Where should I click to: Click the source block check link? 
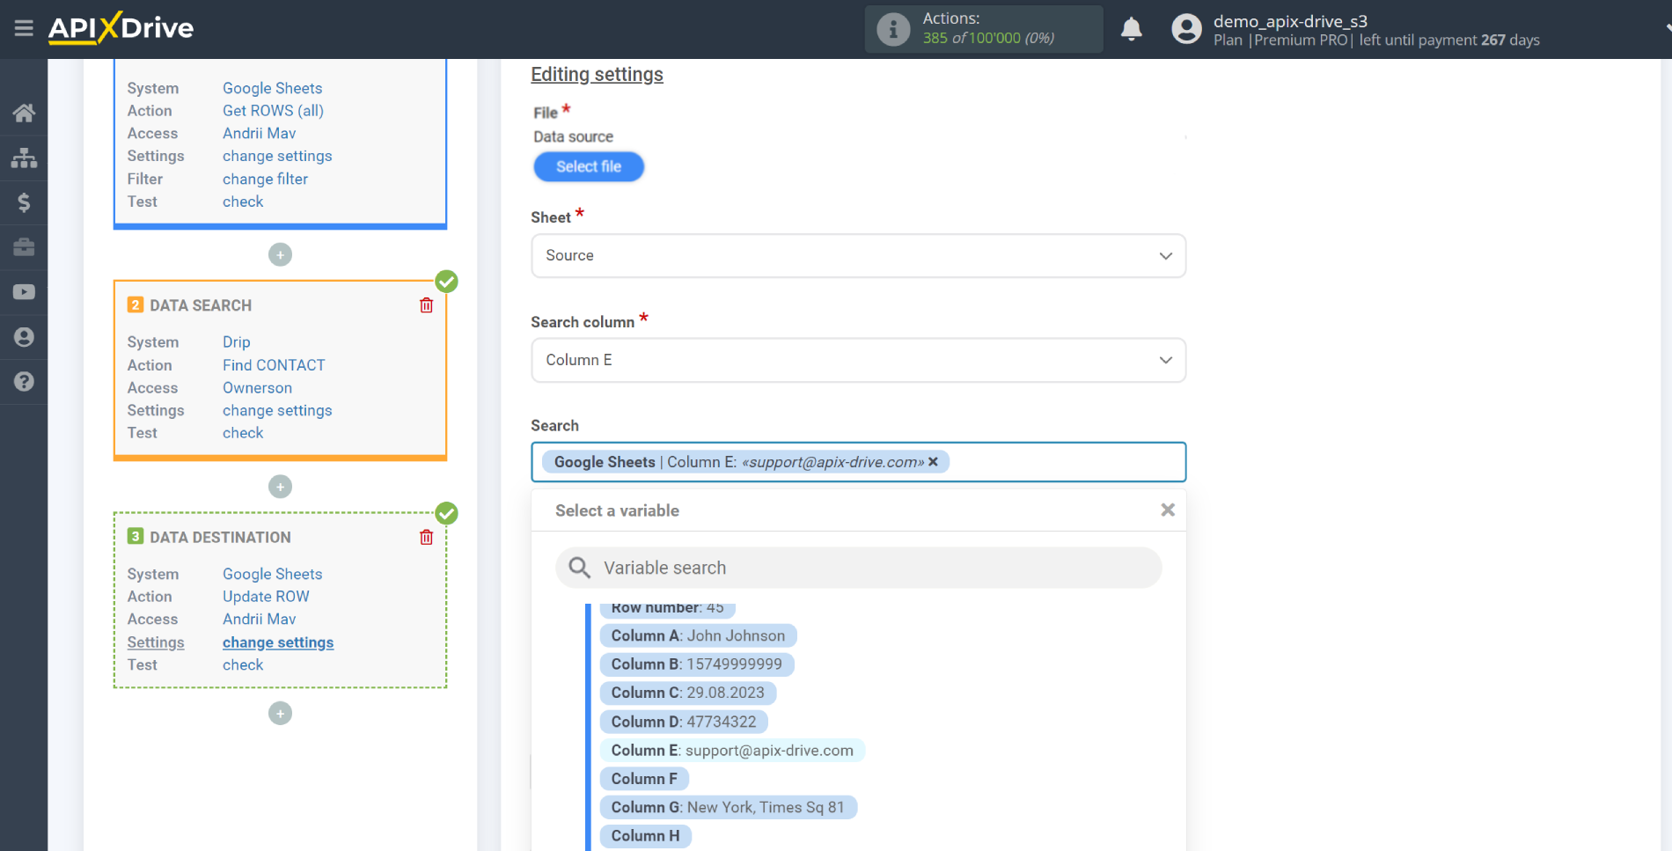(243, 202)
